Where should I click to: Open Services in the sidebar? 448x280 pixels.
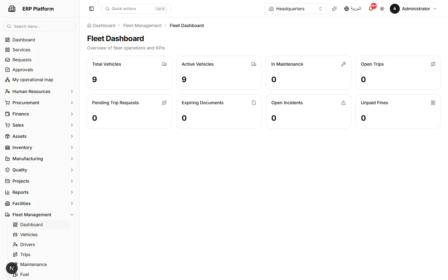point(40,50)
